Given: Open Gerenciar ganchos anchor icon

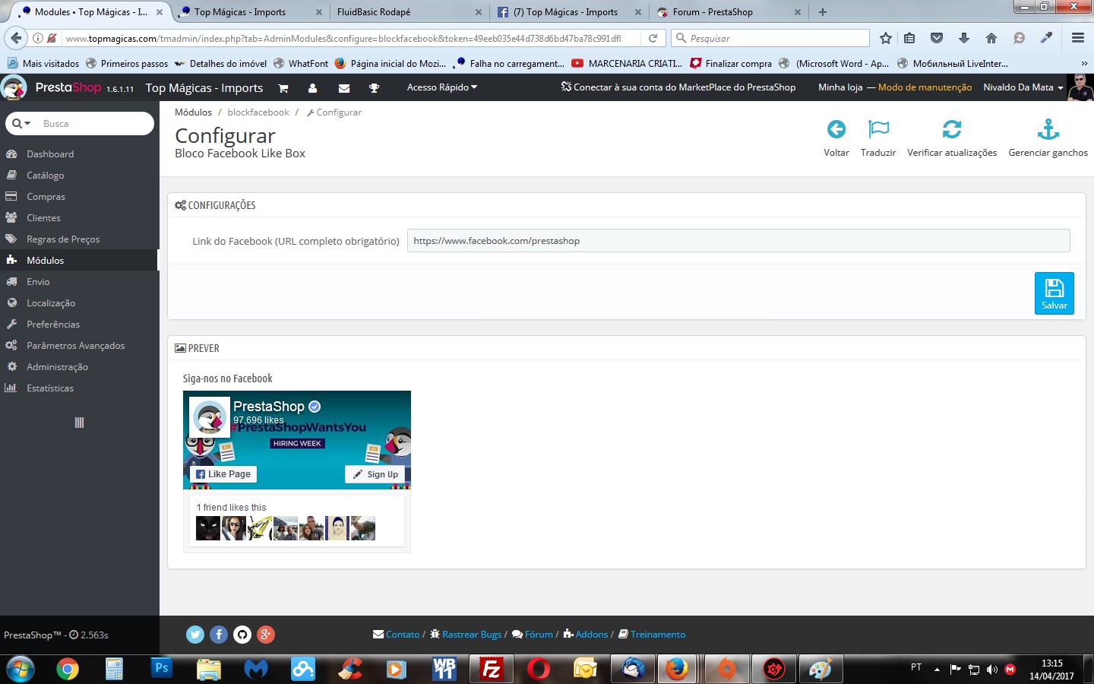Looking at the screenshot, I should tap(1048, 129).
